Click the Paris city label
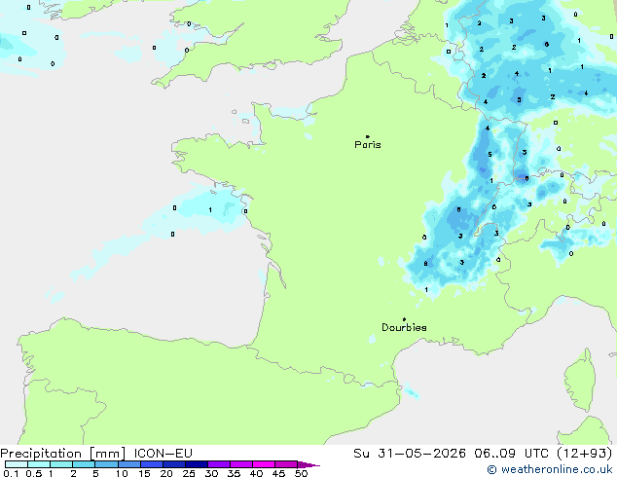Screen dimensions: 617x477 pos(368,144)
